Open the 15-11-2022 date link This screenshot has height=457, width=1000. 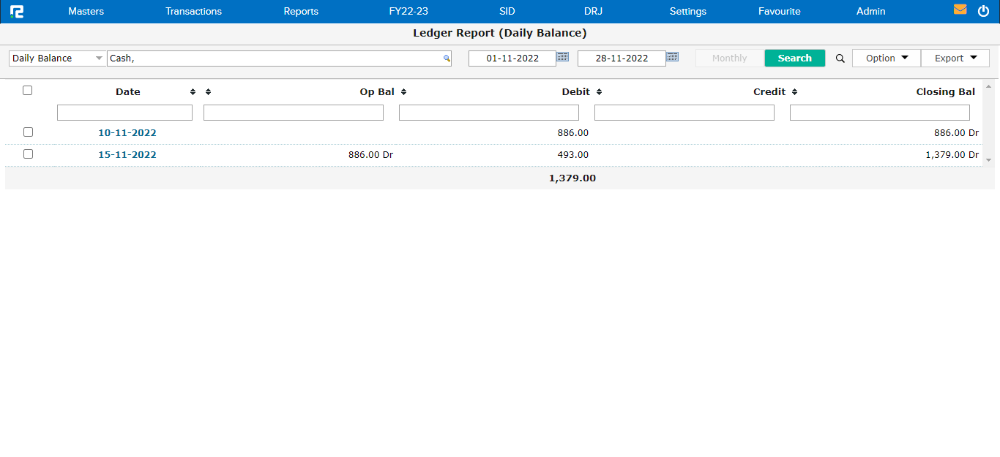tap(127, 155)
